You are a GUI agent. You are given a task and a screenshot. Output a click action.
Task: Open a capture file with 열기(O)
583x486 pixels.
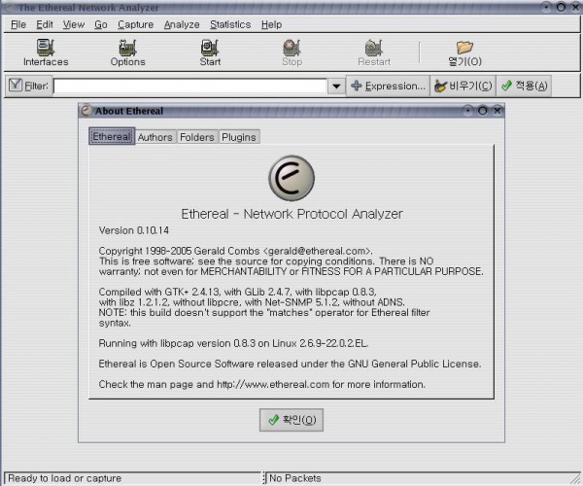point(464,53)
